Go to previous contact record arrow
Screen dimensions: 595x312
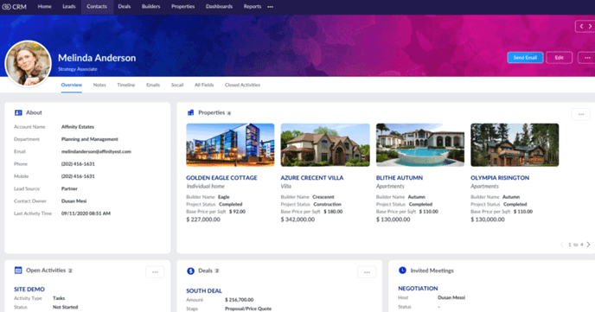click(x=581, y=26)
